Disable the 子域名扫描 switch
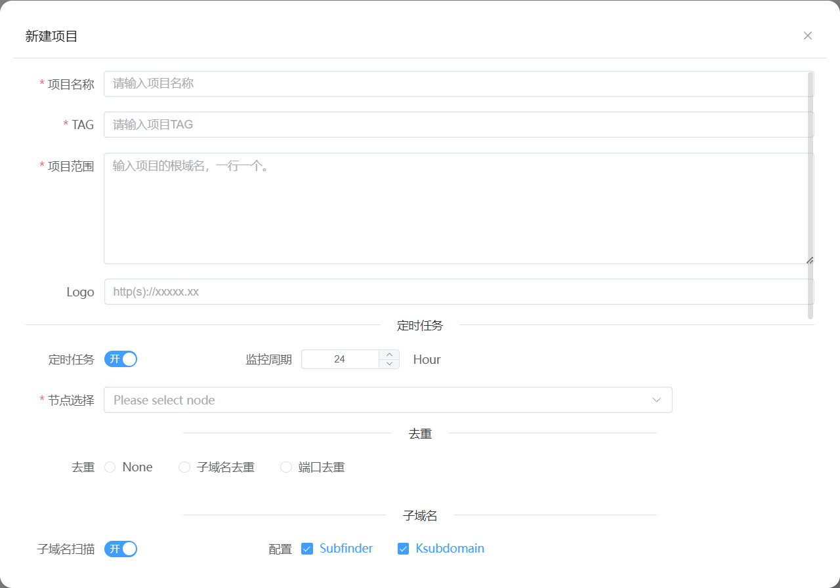 pos(121,549)
